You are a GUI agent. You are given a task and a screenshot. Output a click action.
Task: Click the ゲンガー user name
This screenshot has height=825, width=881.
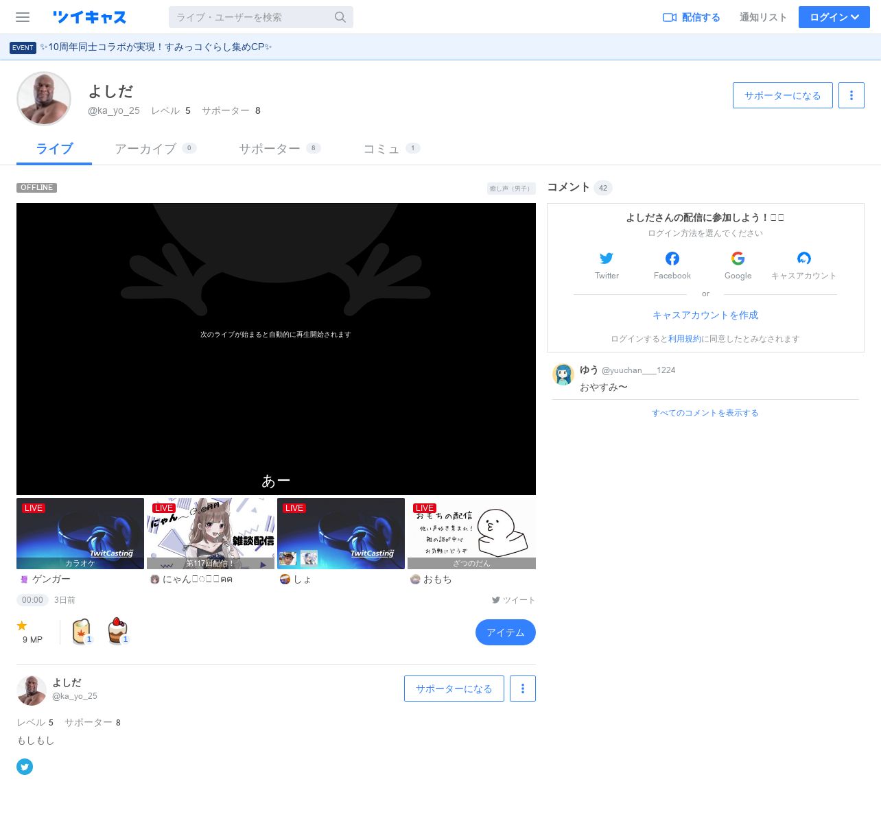[x=51, y=579]
